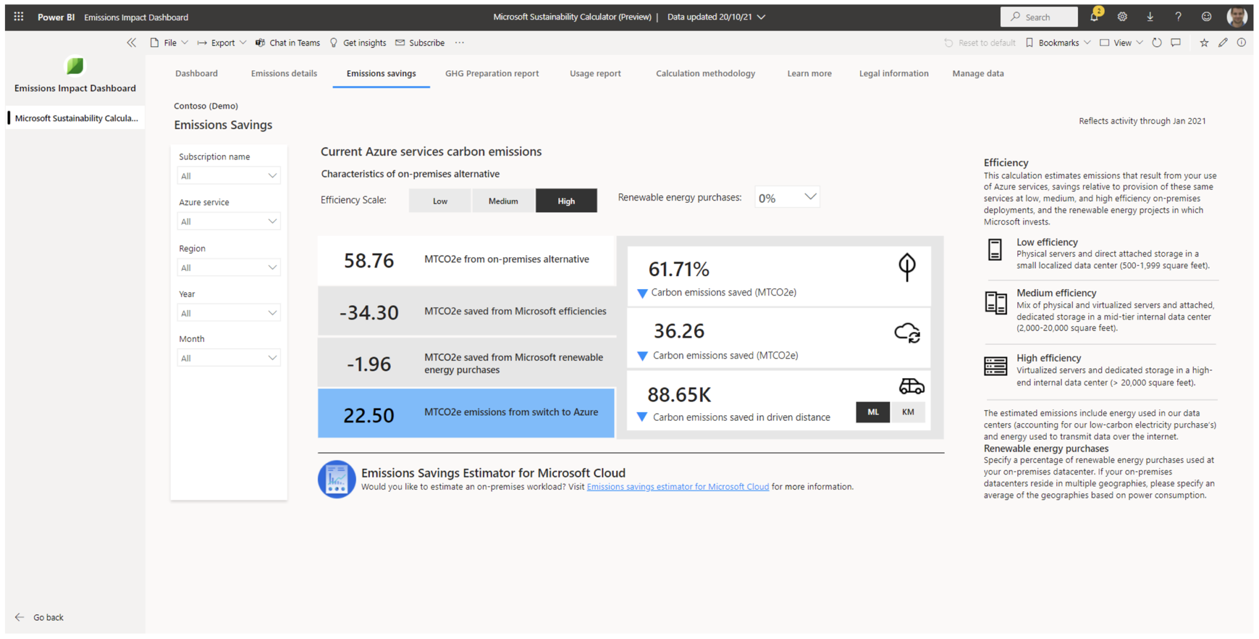1259x639 pixels.
Task: Open the Month filter dropdown
Action: tap(229, 358)
